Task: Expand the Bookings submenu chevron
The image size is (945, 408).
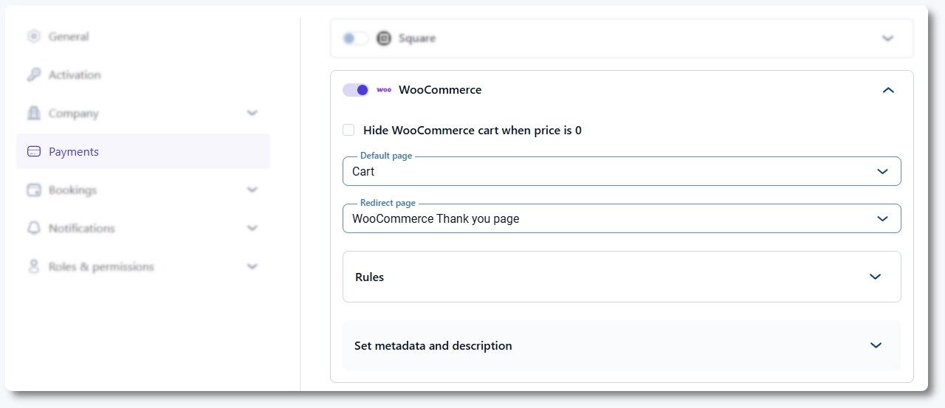Action: (x=252, y=190)
